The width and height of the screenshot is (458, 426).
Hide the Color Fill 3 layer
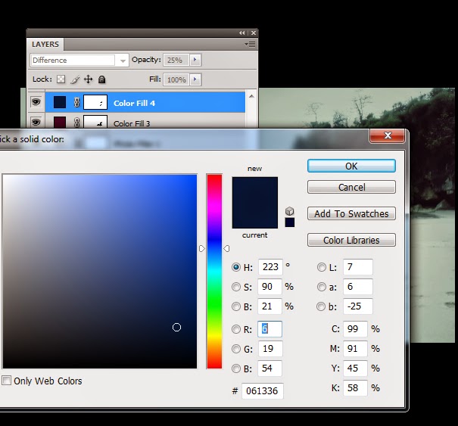(x=36, y=123)
